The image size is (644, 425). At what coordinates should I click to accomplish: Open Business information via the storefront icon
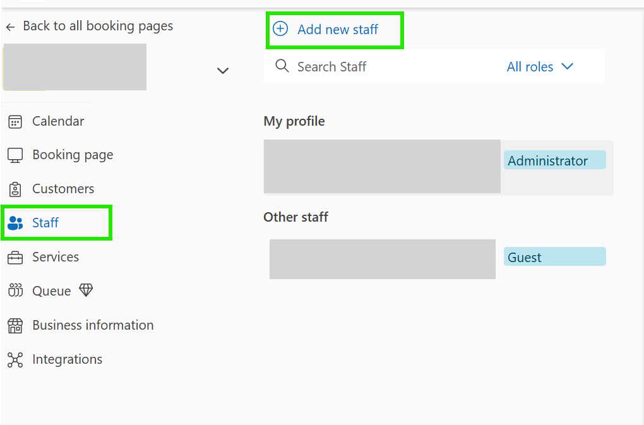coord(14,325)
